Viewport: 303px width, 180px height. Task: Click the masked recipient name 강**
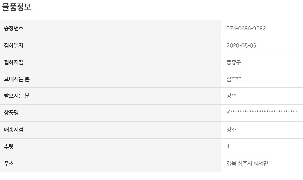pos(231,96)
